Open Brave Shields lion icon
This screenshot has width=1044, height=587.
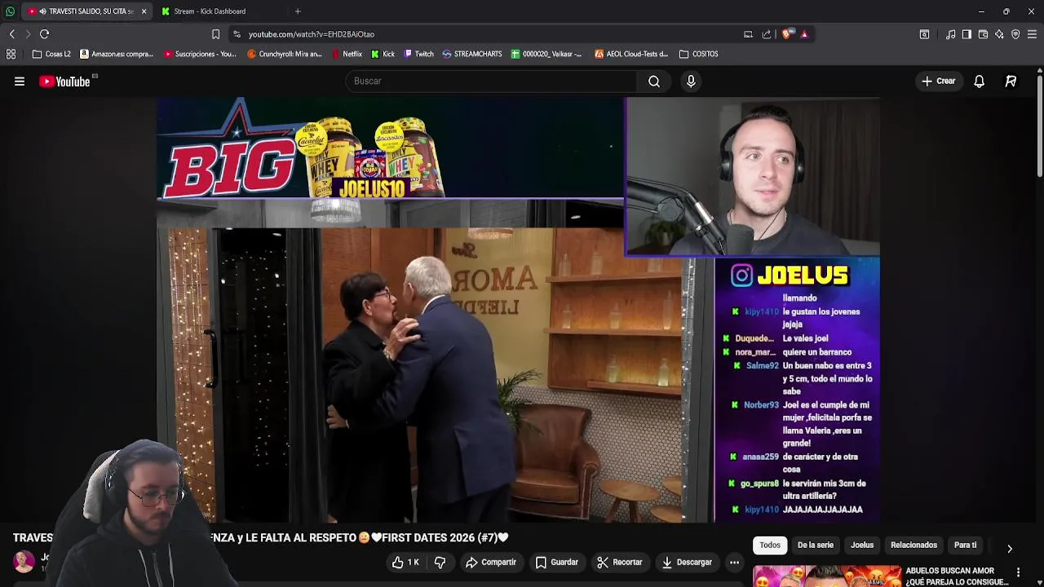[786, 34]
